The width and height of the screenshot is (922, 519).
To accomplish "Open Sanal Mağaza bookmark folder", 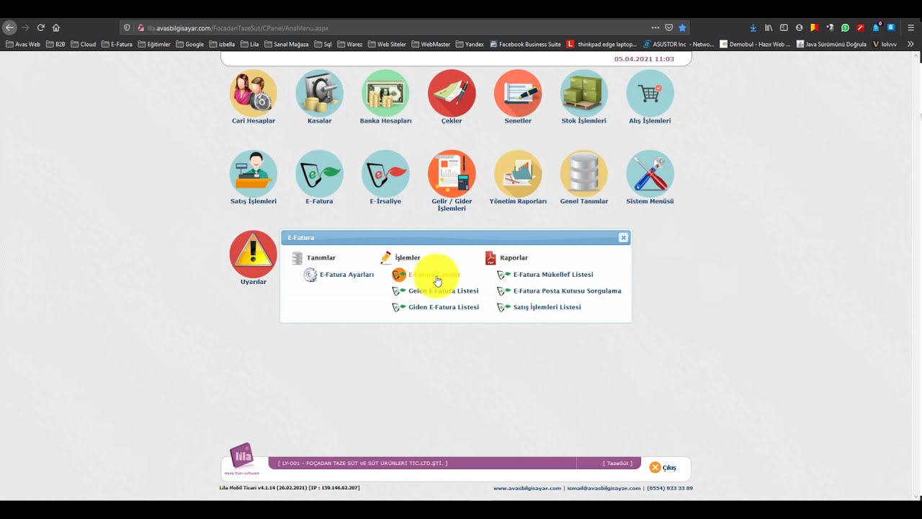I will 287,44.
